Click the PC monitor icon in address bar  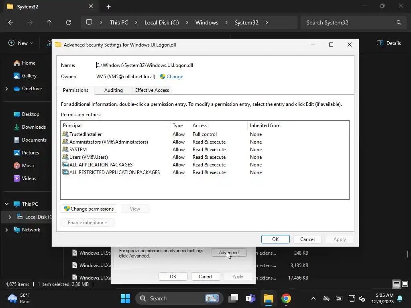[89, 22]
